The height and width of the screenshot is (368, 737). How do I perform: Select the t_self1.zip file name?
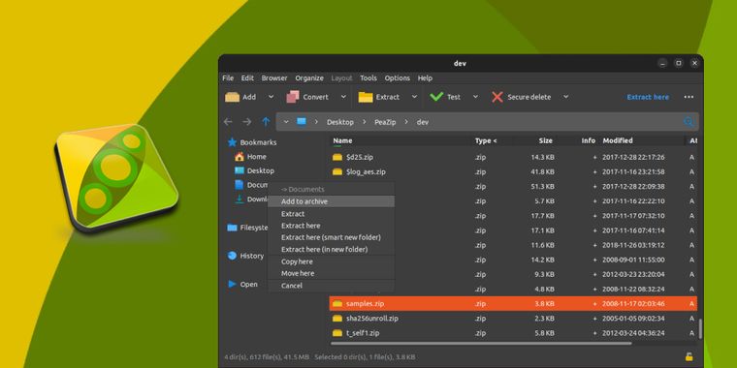pos(363,333)
